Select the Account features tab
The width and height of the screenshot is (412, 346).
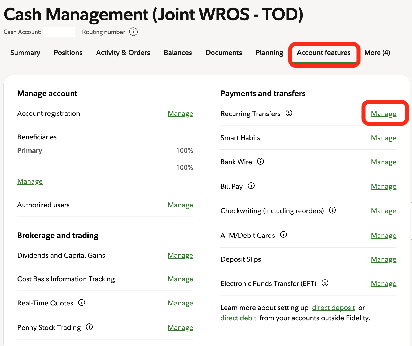tap(323, 53)
